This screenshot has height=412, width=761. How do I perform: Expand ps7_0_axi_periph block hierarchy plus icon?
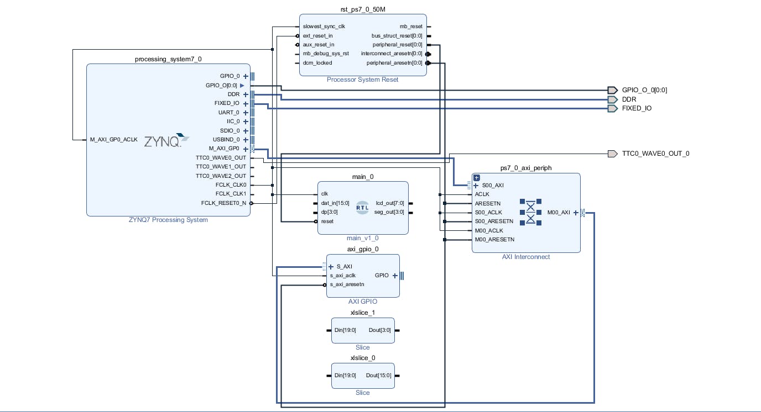476,178
